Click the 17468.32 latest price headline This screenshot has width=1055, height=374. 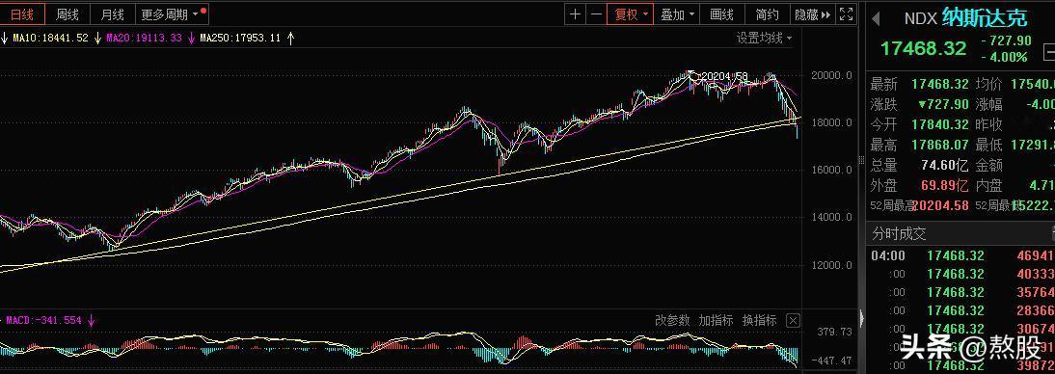[923, 48]
